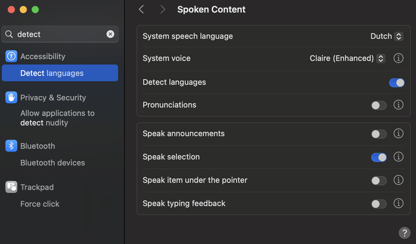Enable the Pronunciations switch

[x=379, y=105]
